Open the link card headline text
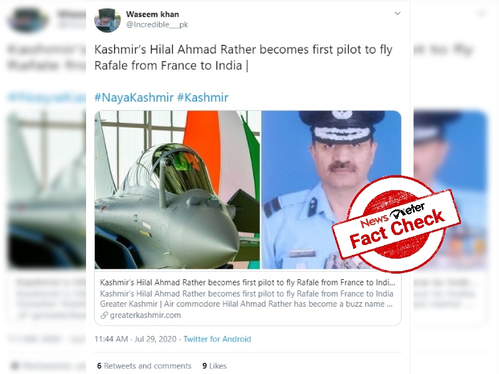This screenshot has height=374, width=499. [x=248, y=282]
